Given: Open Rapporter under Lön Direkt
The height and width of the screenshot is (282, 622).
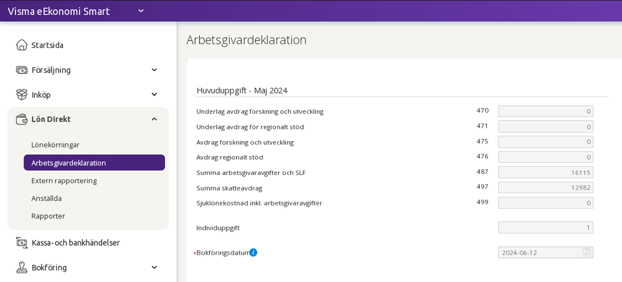Looking at the screenshot, I should [48, 216].
